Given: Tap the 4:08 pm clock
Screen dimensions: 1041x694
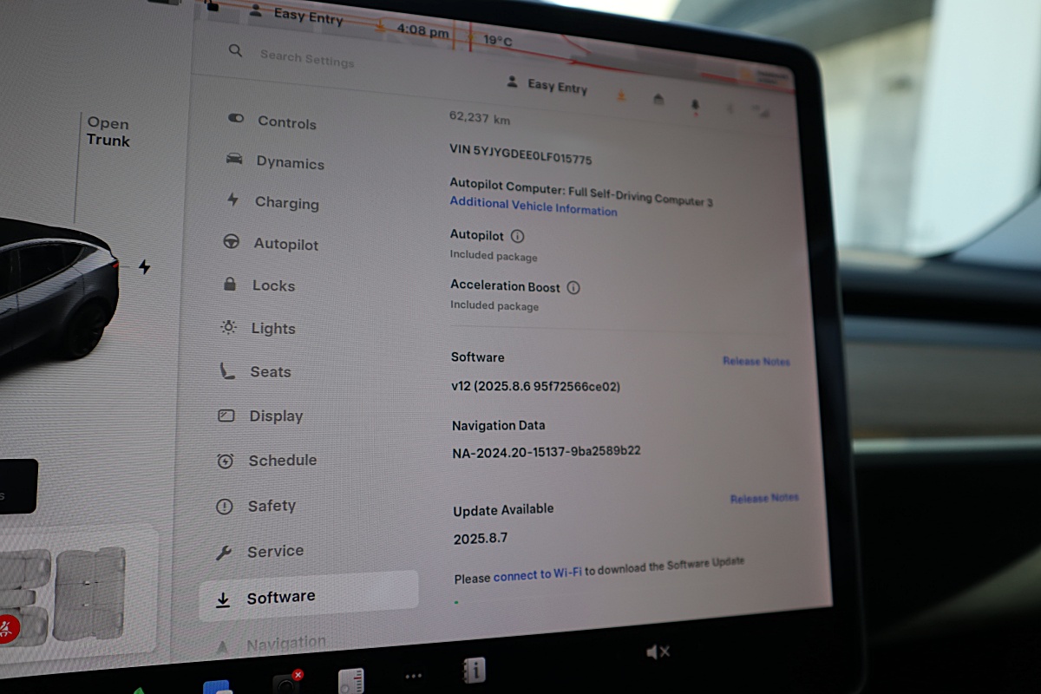Looking at the screenshot, I should click(x=422, y=32).
